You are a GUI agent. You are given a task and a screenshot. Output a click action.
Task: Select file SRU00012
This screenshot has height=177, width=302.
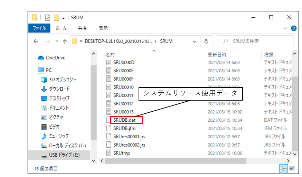123,104
